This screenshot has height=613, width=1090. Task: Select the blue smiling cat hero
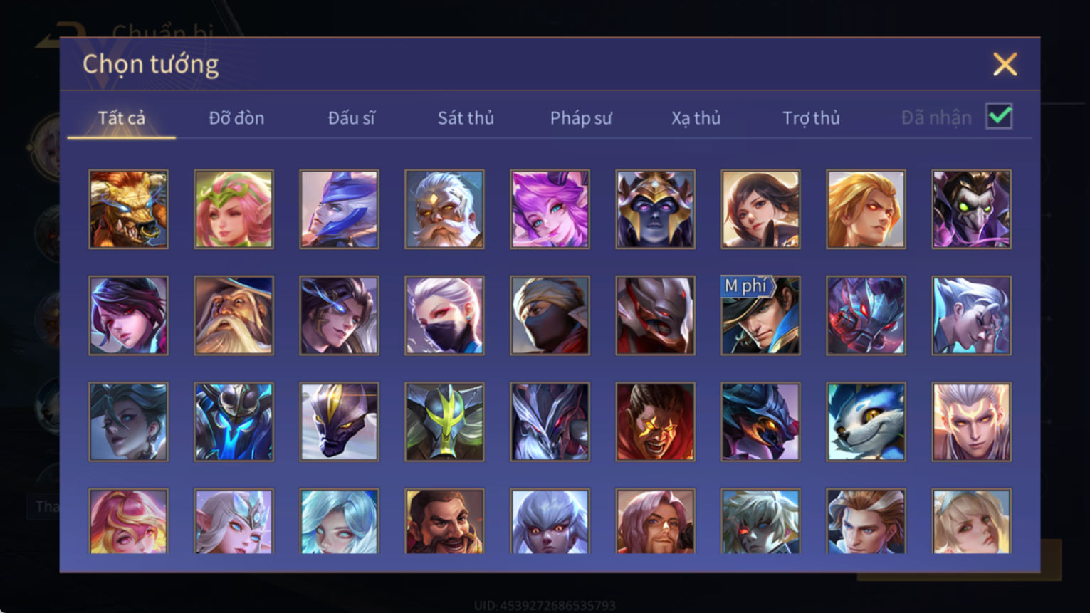[x=866, y=422]
